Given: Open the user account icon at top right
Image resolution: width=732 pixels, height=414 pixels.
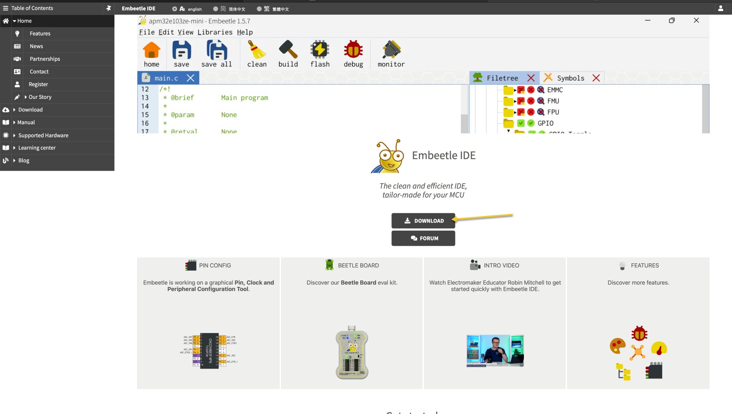Looking at the screenshot, I should pos(721,8).
